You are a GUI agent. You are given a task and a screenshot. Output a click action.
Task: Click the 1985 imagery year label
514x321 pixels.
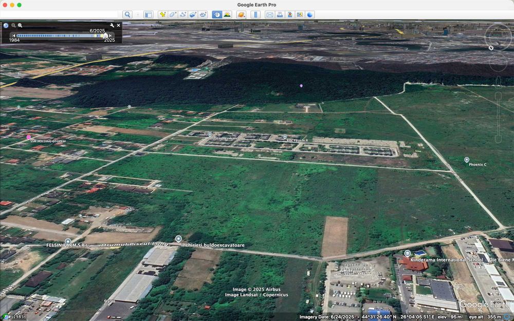pyautogui.click(x=19, y=317)
